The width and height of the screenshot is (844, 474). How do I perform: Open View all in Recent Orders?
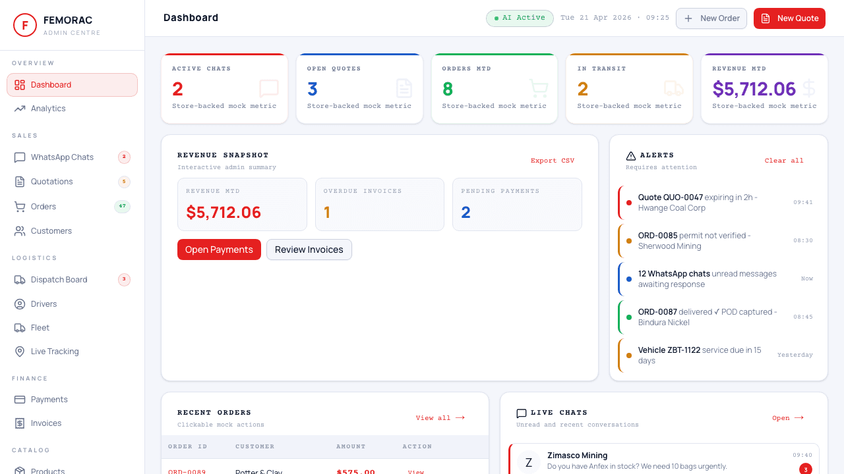pyautogui.click(x=440, y=417)
